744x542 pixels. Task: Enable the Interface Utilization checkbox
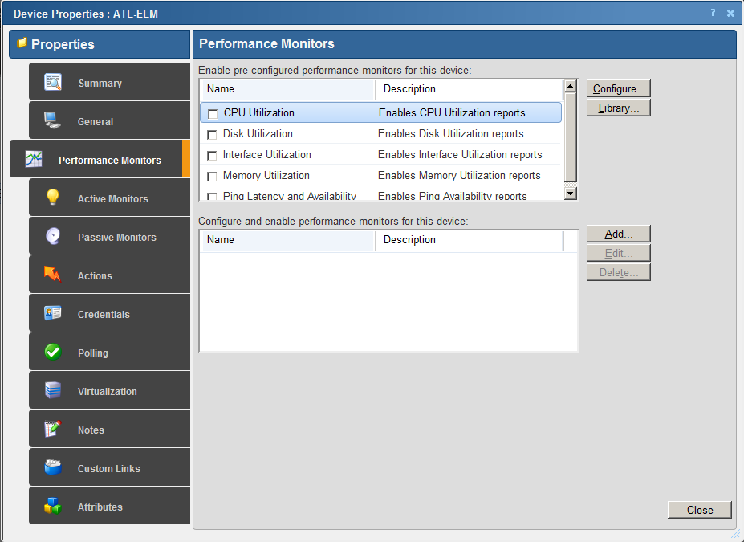coord(212,156)
